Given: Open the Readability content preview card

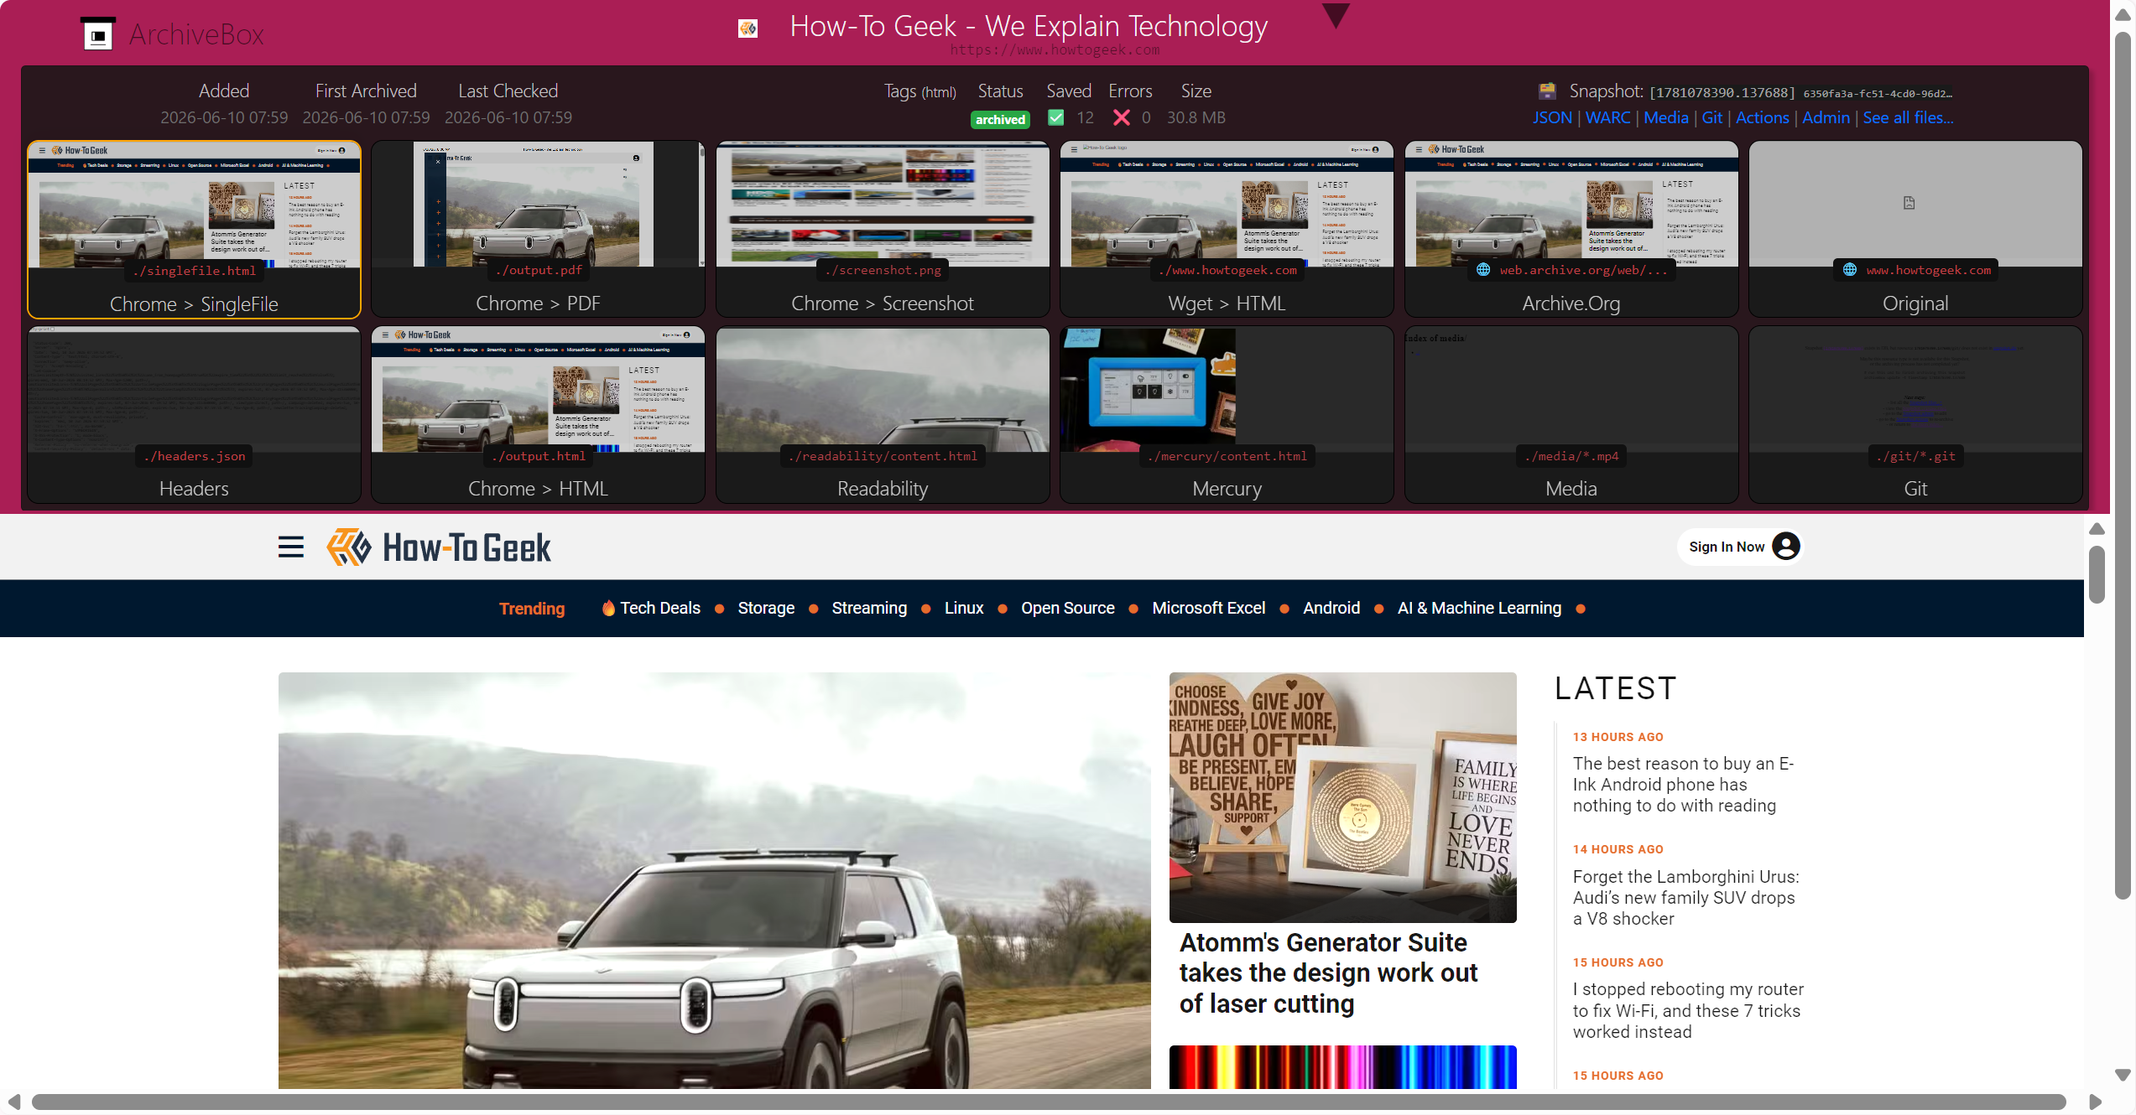Looking at the screenshot, I should pos(882,415).
